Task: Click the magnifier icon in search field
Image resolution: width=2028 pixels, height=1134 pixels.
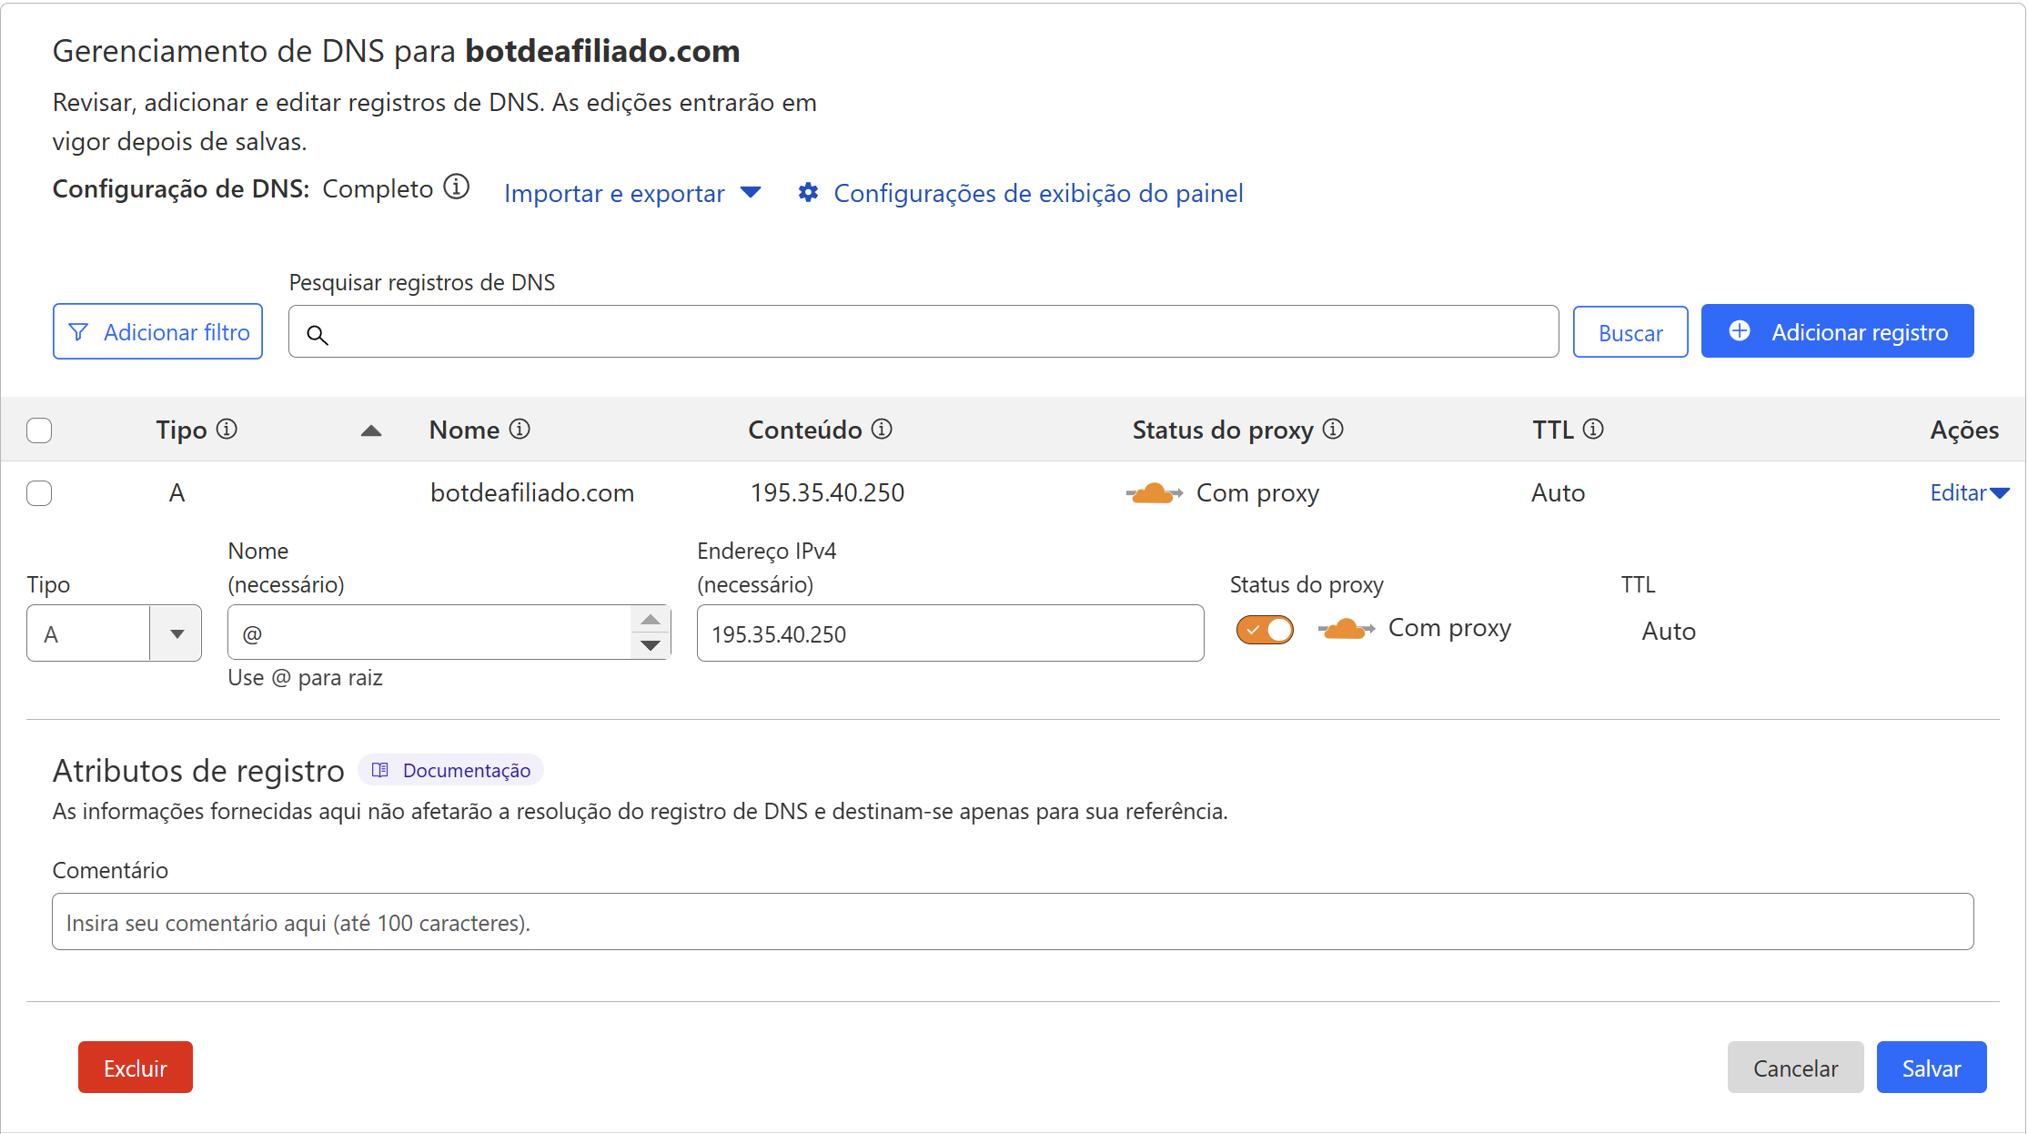Action: tap(317, 335)
